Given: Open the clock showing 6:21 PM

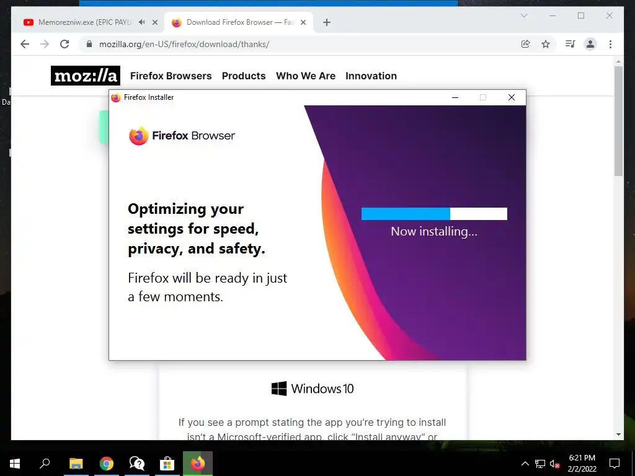Looking at the screenshot, I should click(x=582, y=464).
